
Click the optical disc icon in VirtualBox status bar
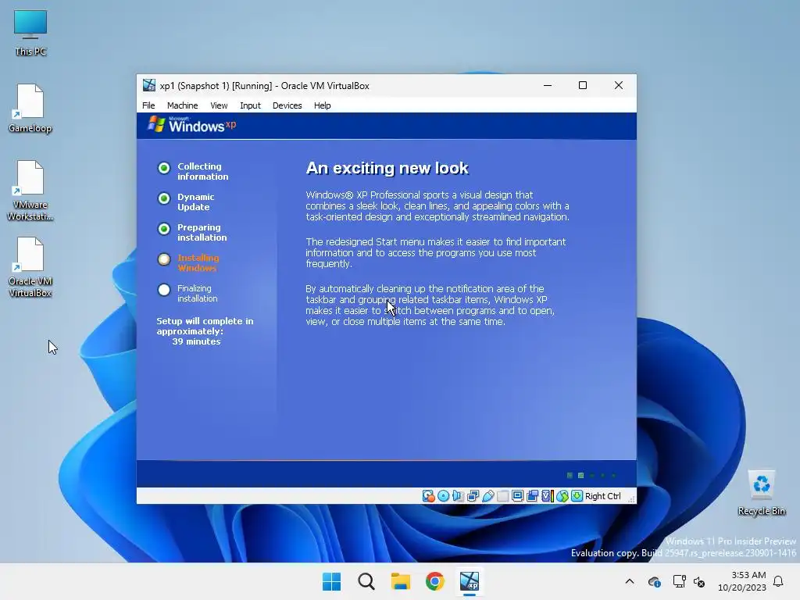coord(444,496)
